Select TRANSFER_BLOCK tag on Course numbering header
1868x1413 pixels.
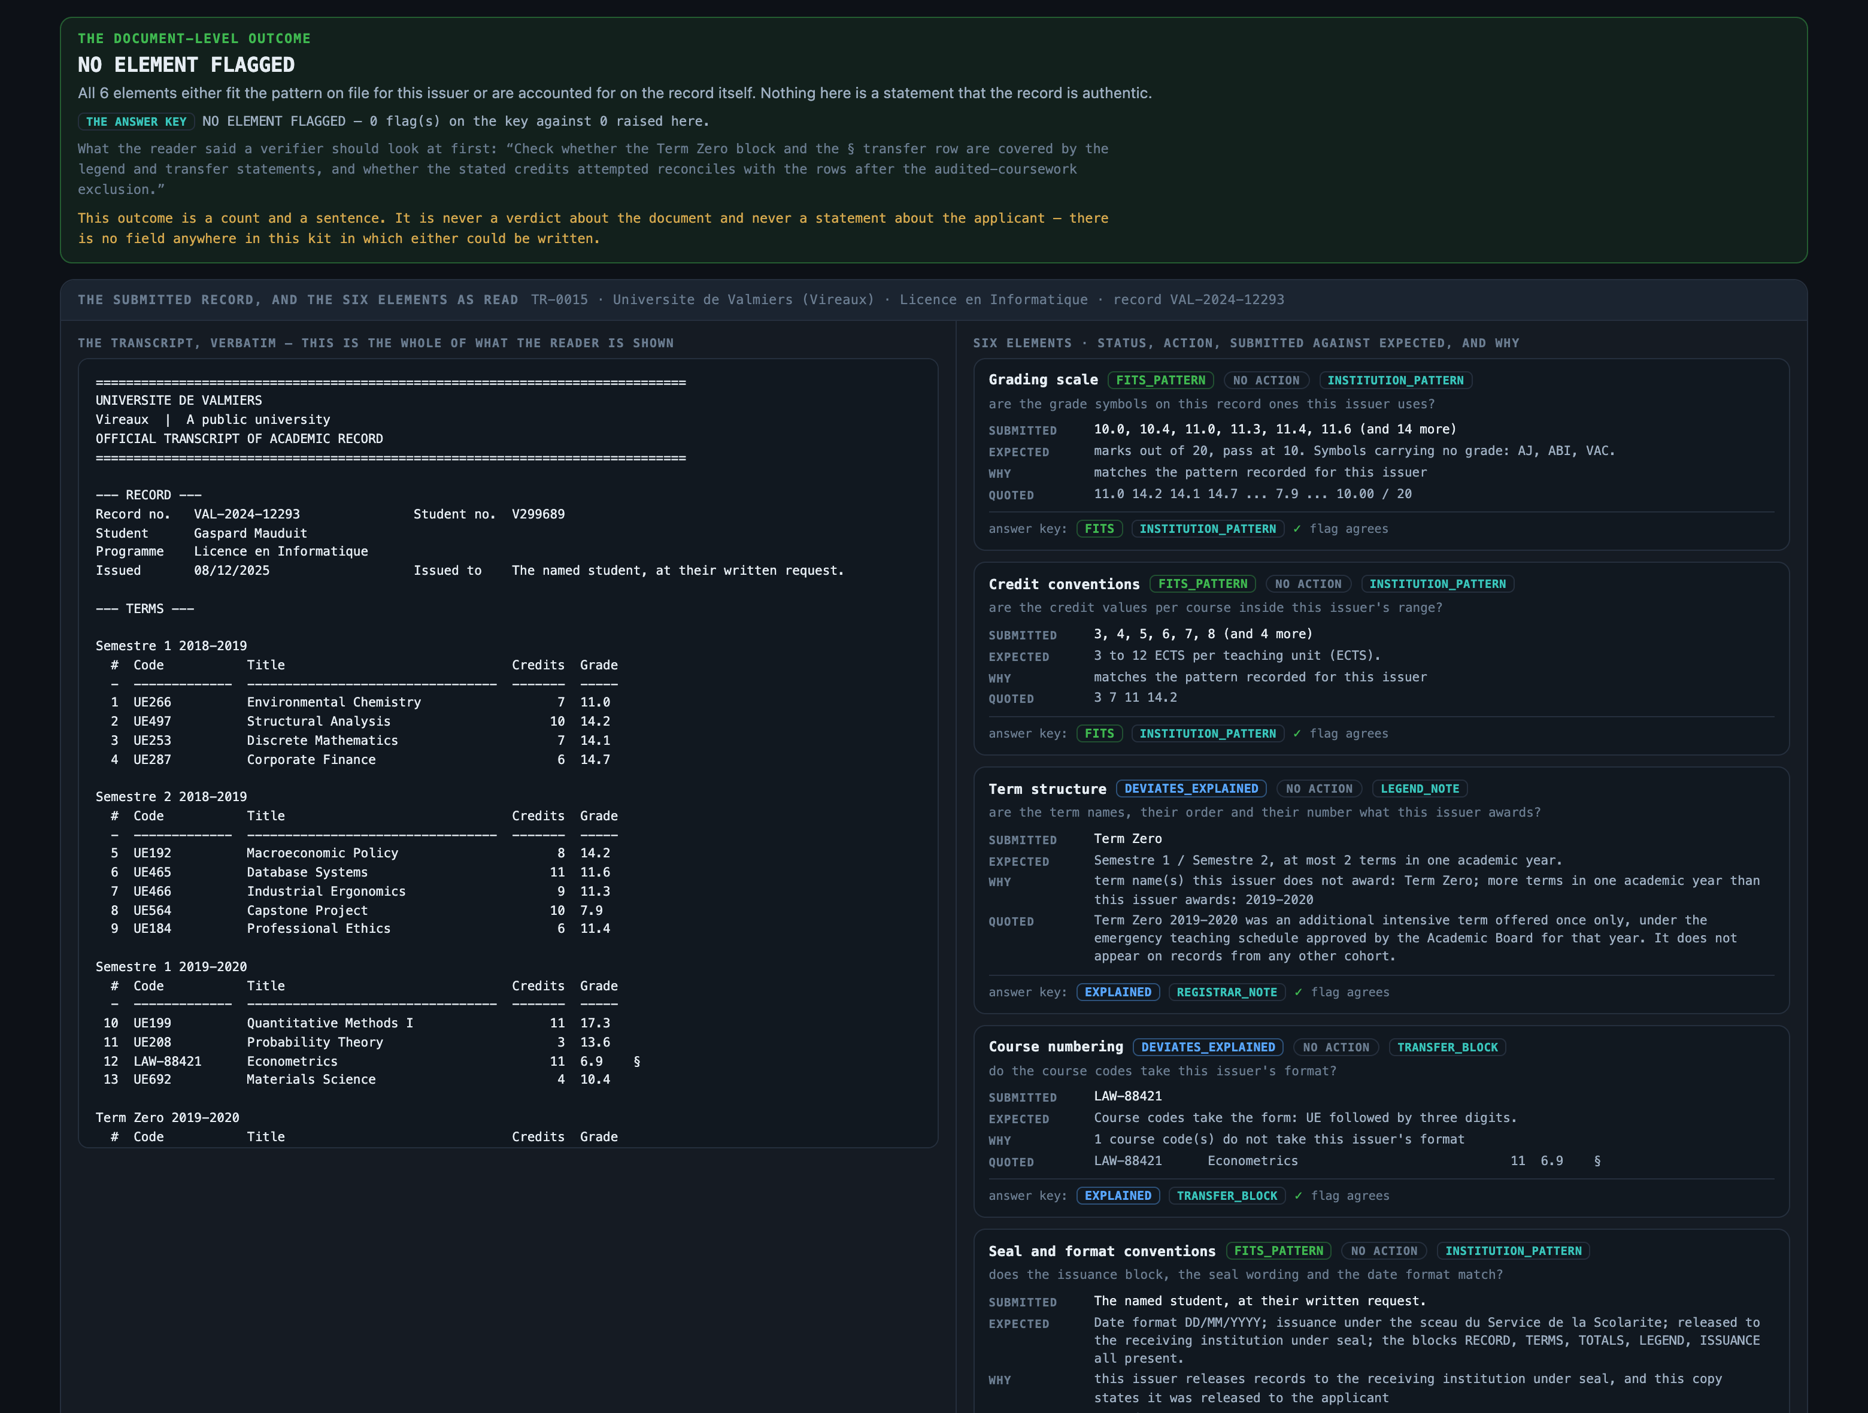1447,1047
